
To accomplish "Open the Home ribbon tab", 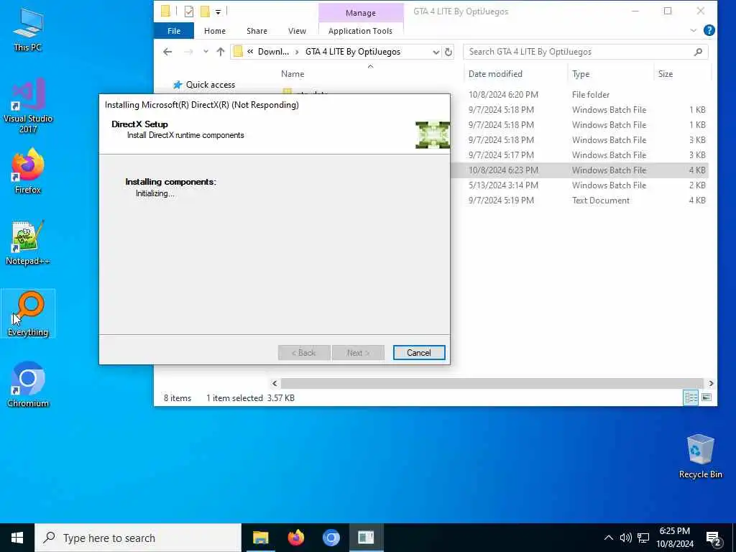I will (x=214, y=31).
